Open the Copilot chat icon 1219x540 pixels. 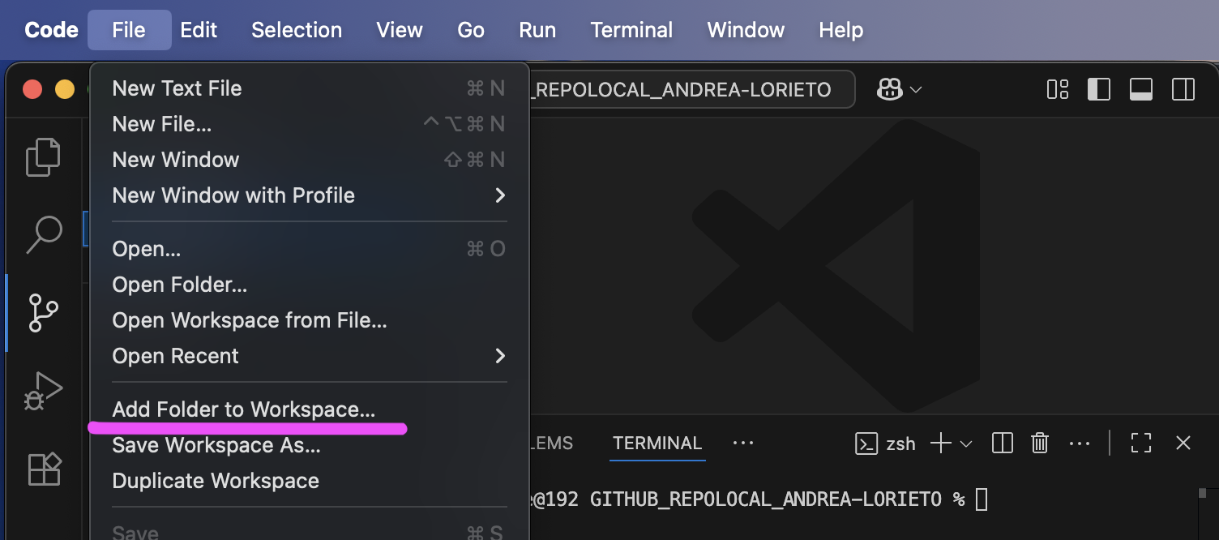890,89
